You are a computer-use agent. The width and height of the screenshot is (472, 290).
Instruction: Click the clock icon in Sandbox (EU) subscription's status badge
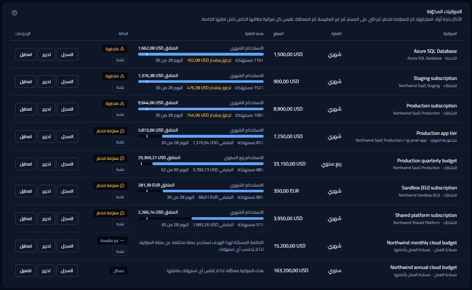pyautogui.click(x=122, y=186)
